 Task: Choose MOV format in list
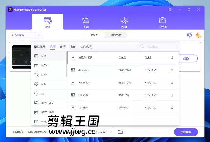click(x=49, y=65)
